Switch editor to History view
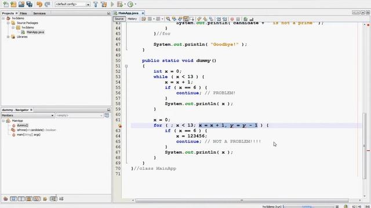This screenshot has width=371, height=208. [x=132, y=19]
